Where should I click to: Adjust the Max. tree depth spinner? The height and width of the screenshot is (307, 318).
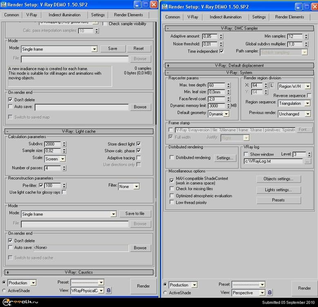228,85
